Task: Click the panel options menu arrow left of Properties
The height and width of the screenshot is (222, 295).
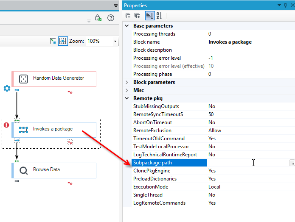Action: tap(116, 6)
